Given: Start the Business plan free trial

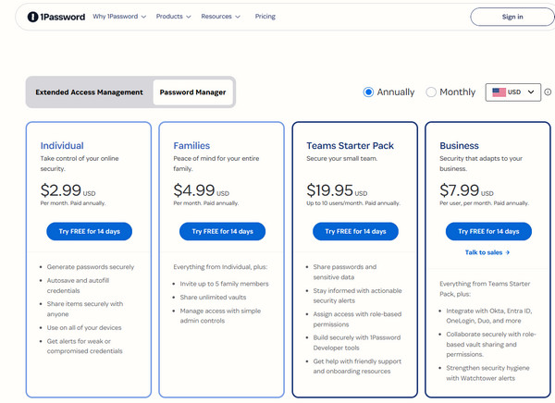Looking at the screenshot, I should point(487,231).
